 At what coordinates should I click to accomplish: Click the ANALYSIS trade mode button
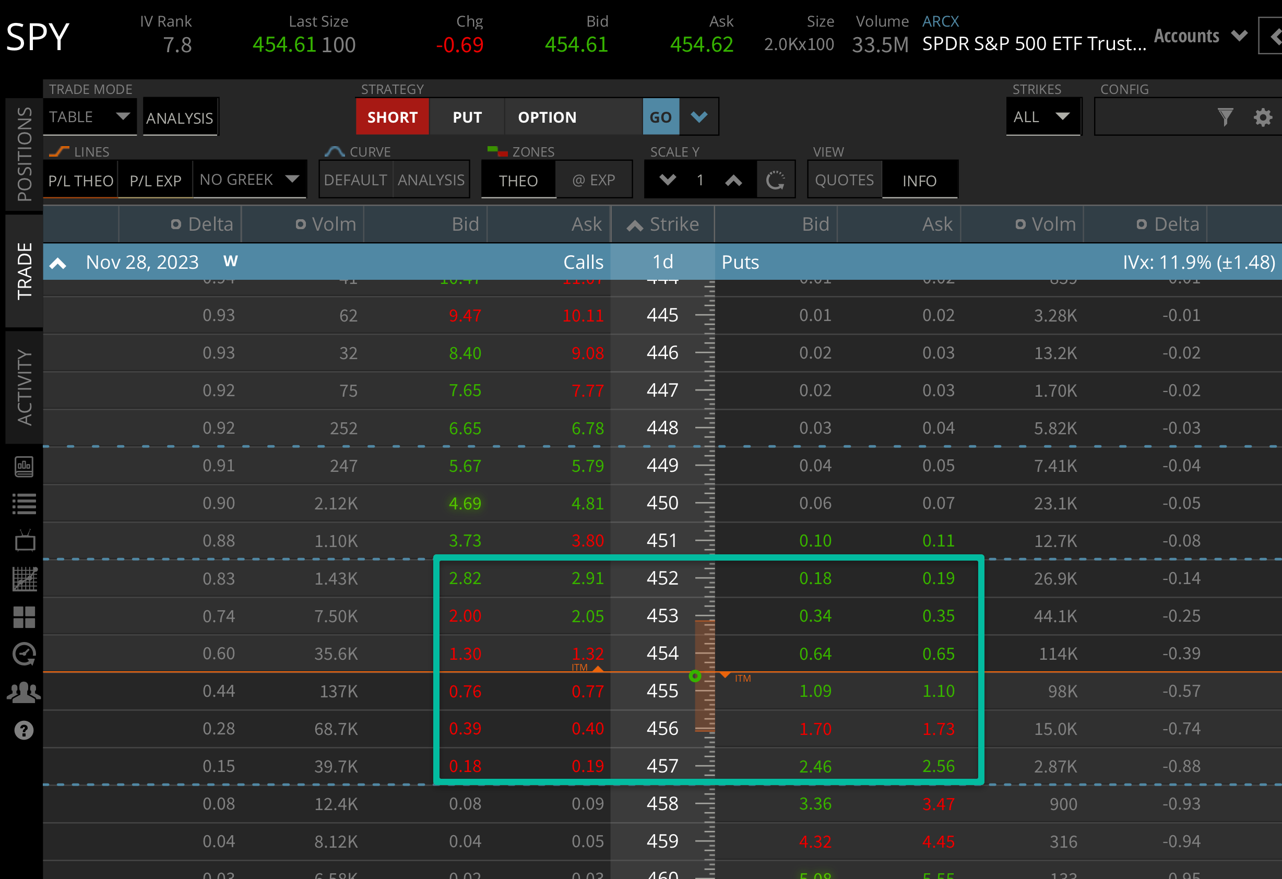(x=180, y=117)
